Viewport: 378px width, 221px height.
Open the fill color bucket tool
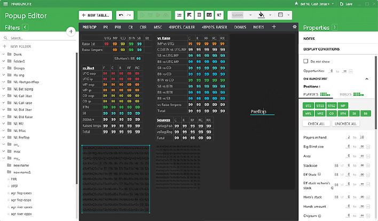pyautogui.click(x=261, y=14)
